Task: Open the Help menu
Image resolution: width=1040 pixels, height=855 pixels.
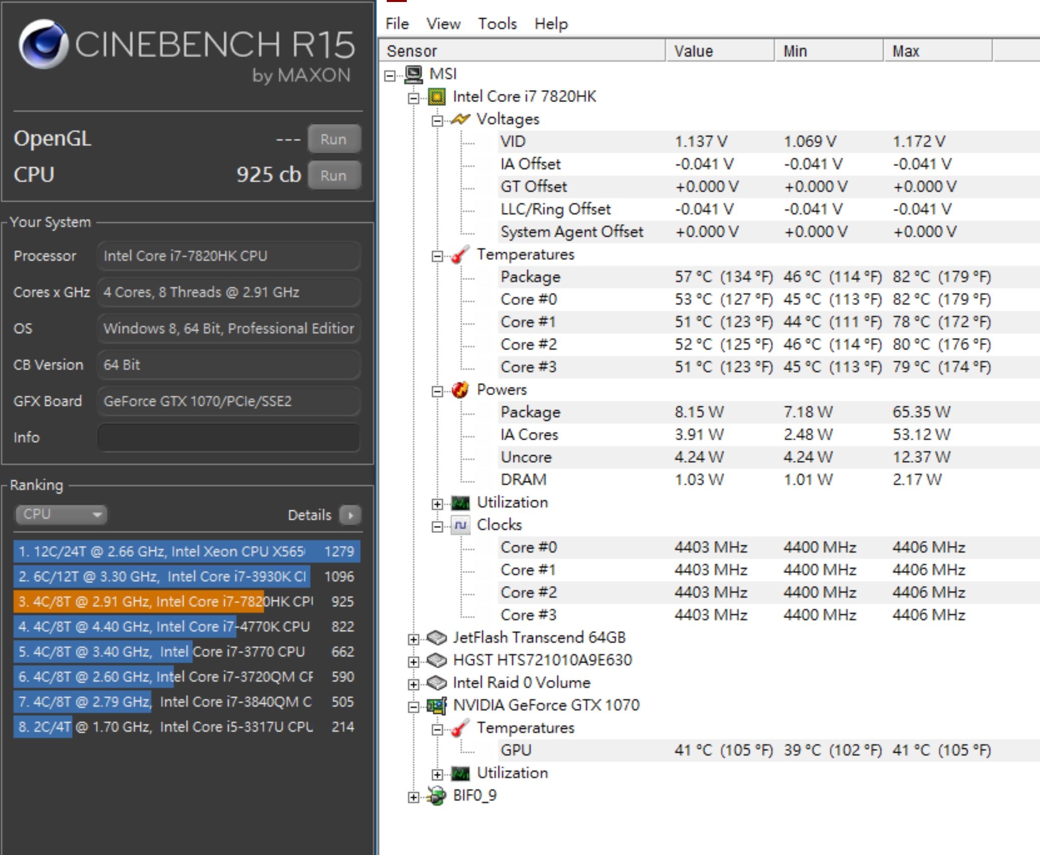Action: 551,24
